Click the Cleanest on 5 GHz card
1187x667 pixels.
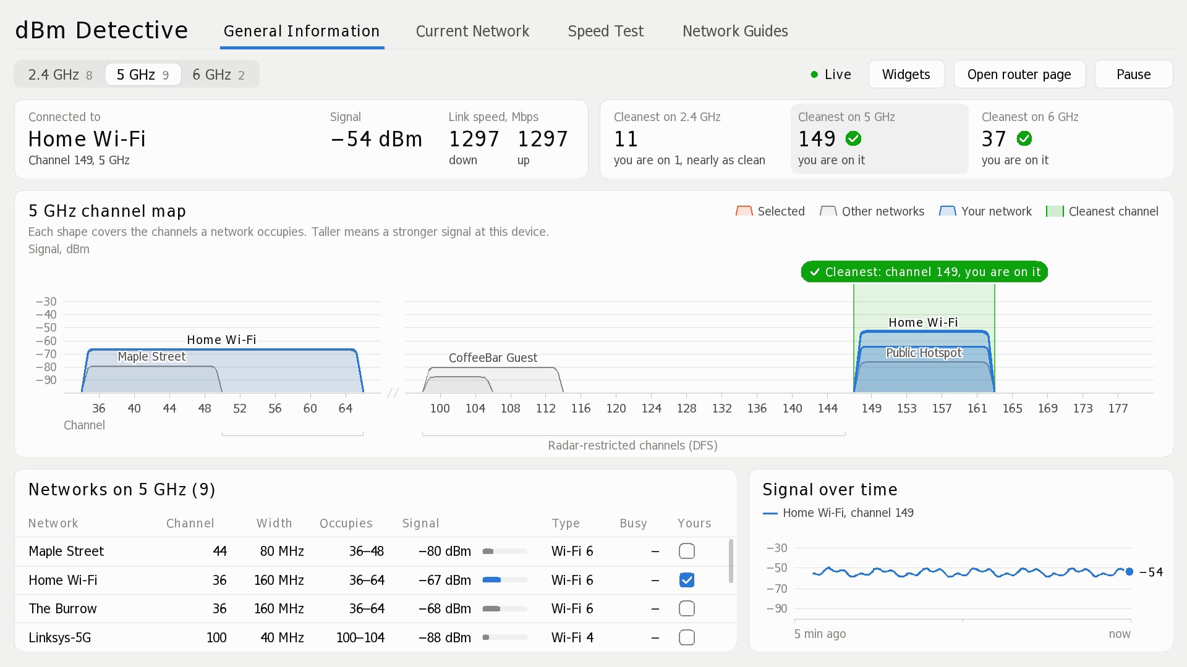tap(879, 139)
